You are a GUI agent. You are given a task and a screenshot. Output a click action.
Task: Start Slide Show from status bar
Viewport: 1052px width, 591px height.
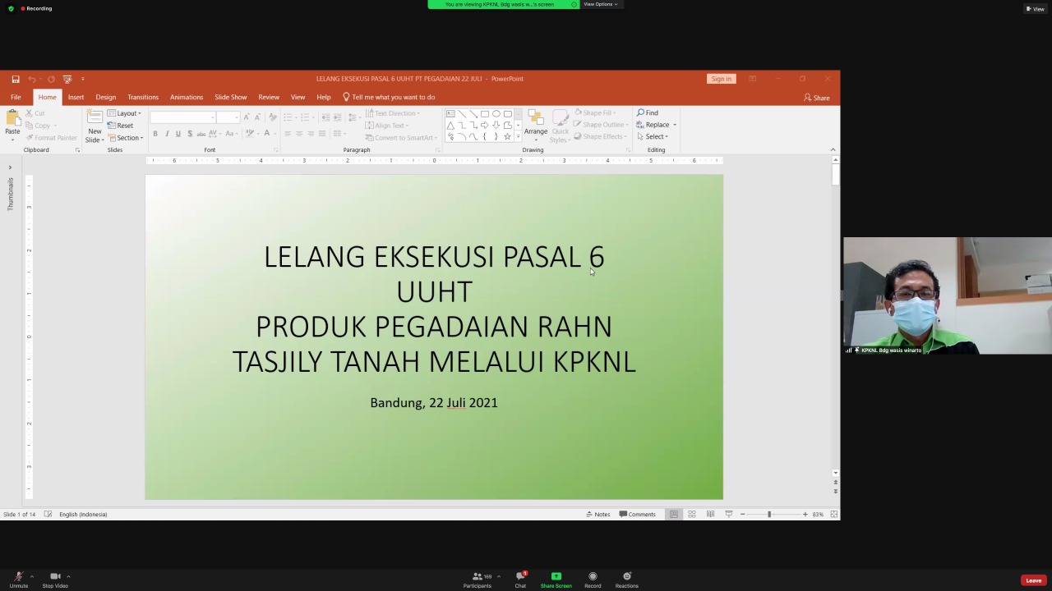tap(728, 515)
